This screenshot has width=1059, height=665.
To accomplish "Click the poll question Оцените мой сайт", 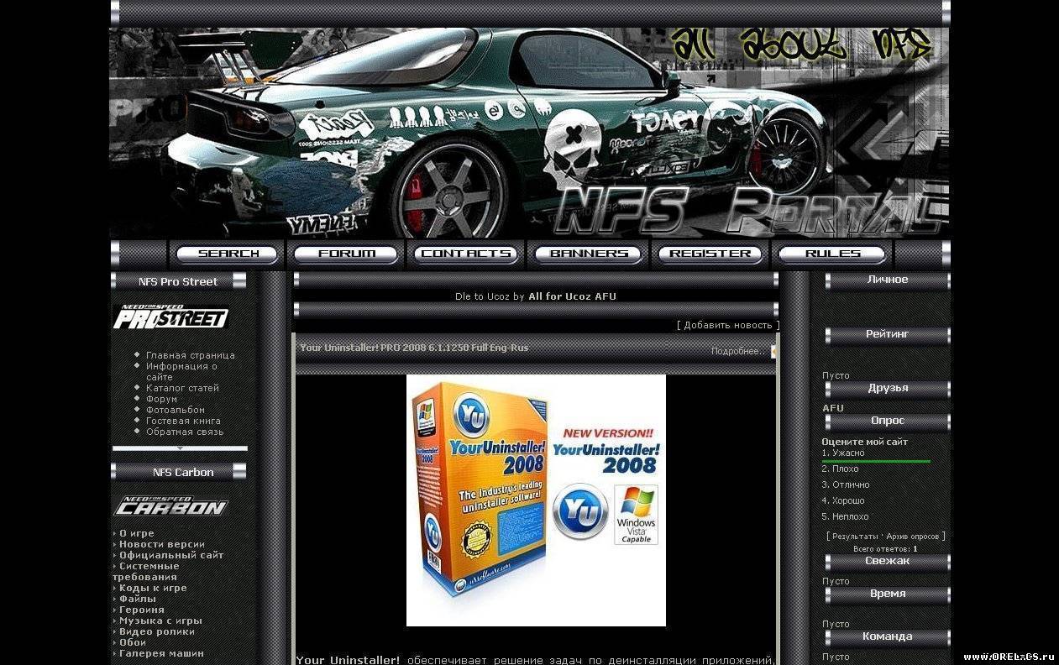I will (x=865, y=442).
